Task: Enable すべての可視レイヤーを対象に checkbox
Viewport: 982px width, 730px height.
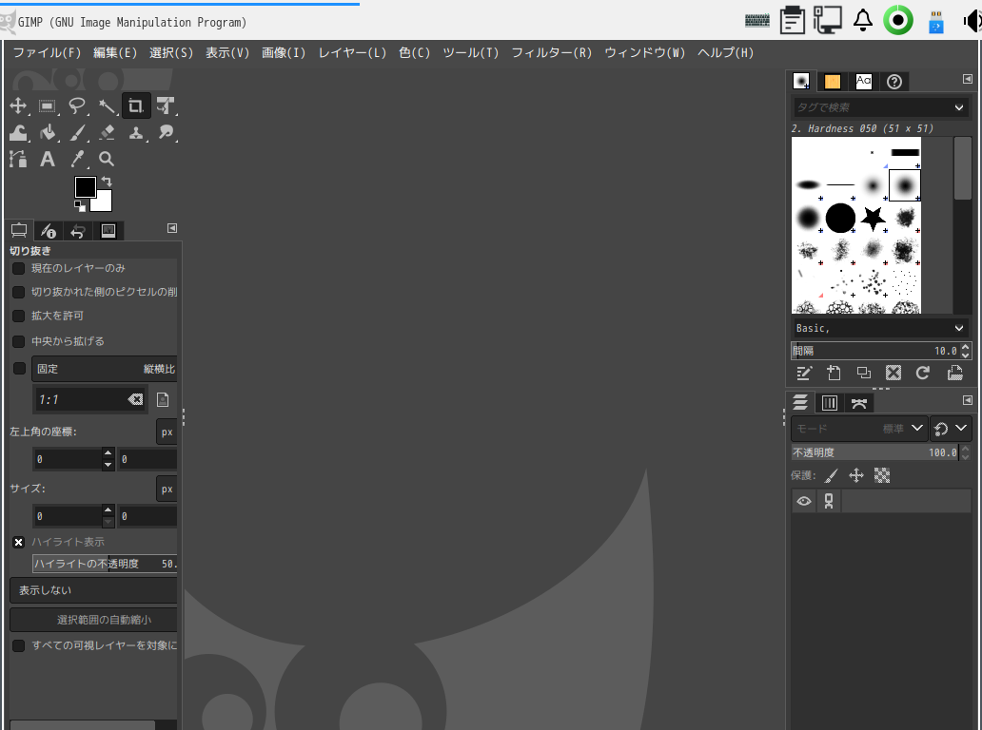Action: (x=19, y=645)
